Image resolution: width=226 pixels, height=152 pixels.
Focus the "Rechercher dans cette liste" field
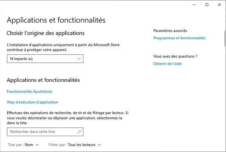click(45, 132)
